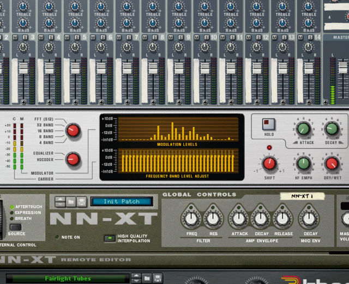Click the vocoder Shift knob
The width and height of the screenshot is (349, 284).
269,163
